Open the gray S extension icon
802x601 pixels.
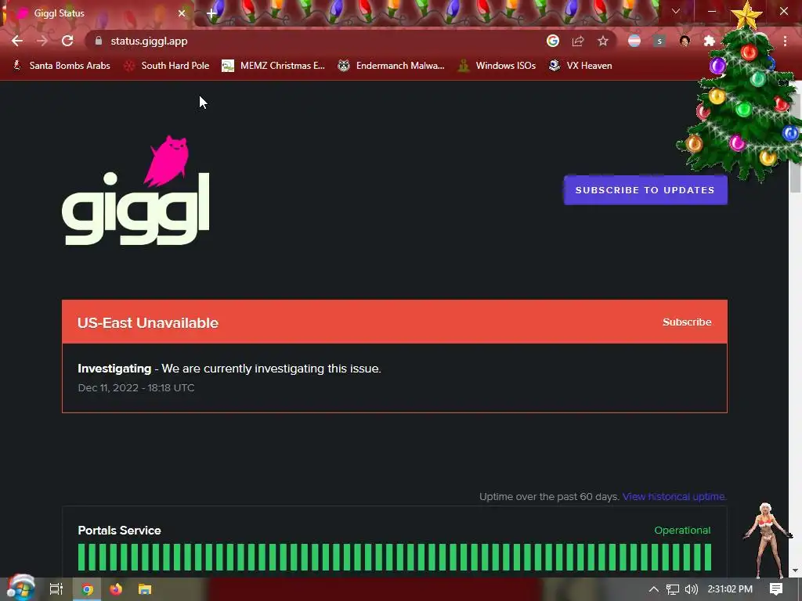[659, 41]
